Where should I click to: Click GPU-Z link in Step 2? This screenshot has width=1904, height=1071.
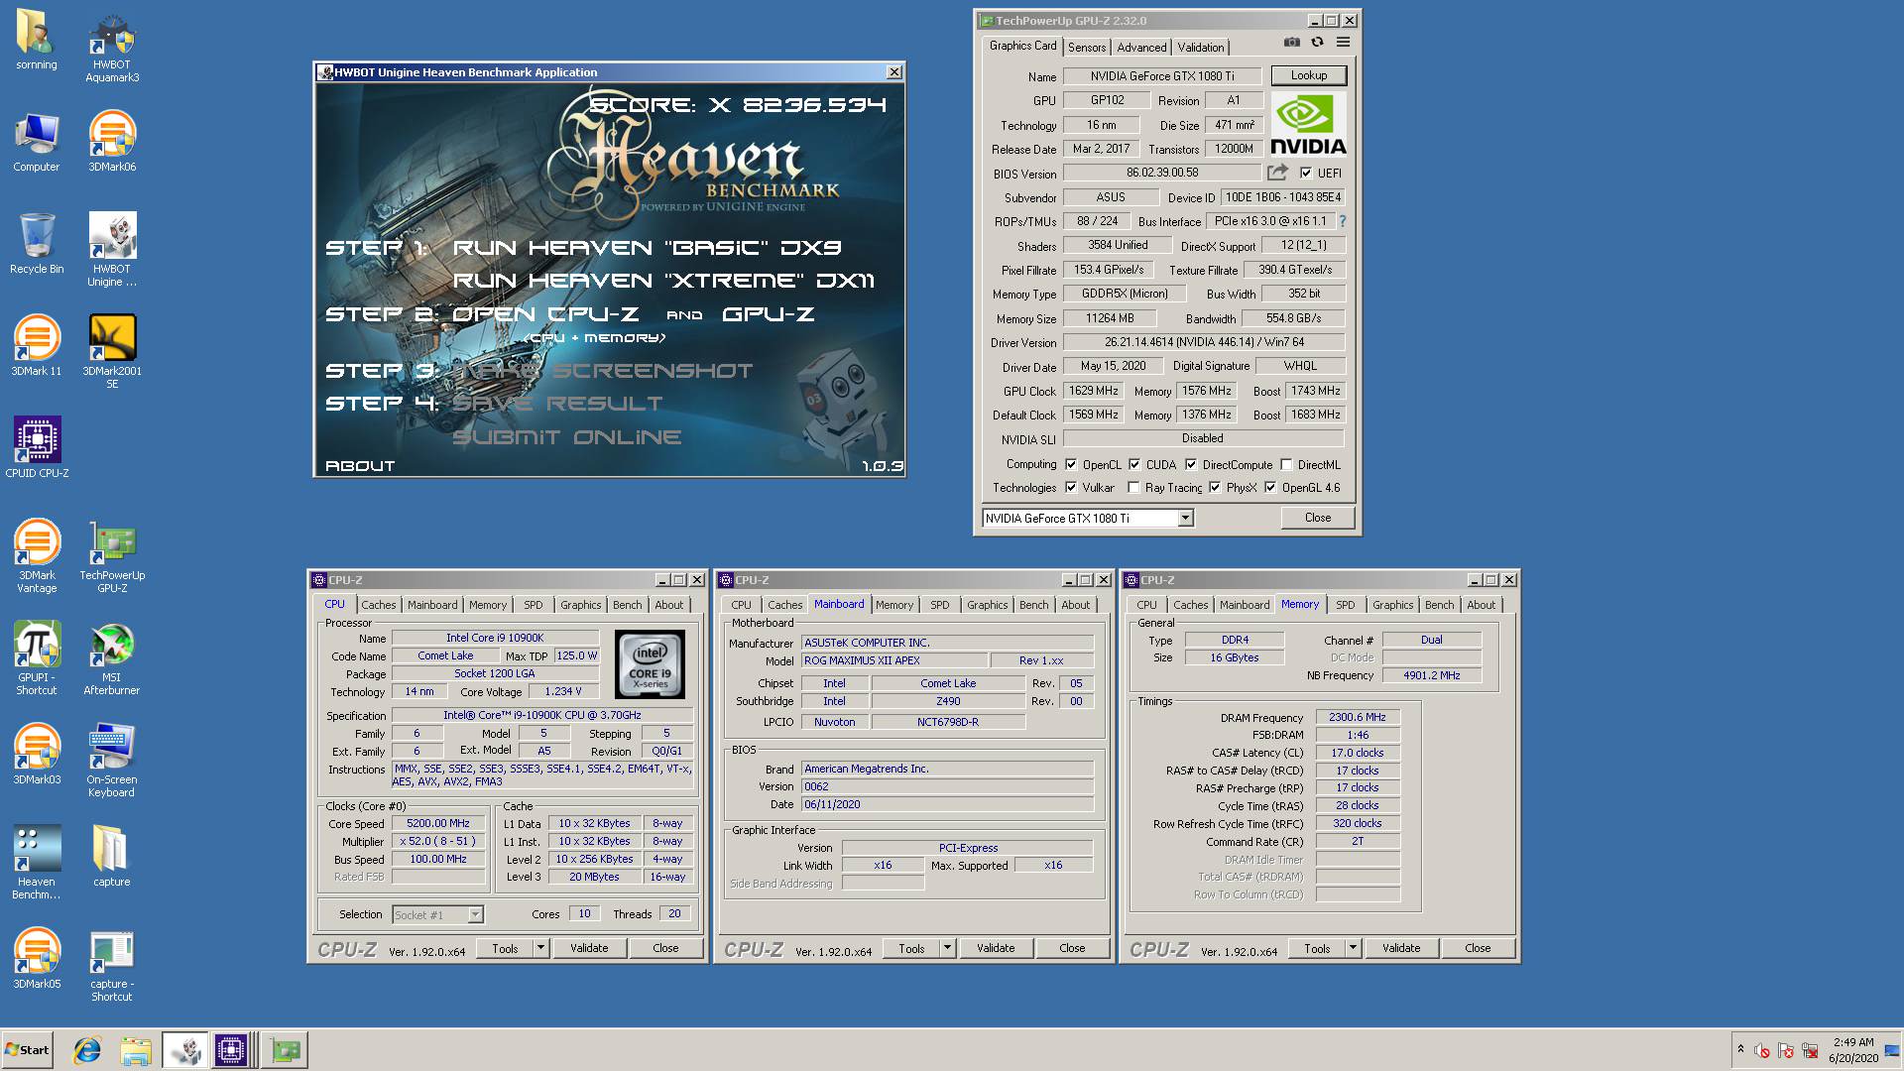[768, 314]
